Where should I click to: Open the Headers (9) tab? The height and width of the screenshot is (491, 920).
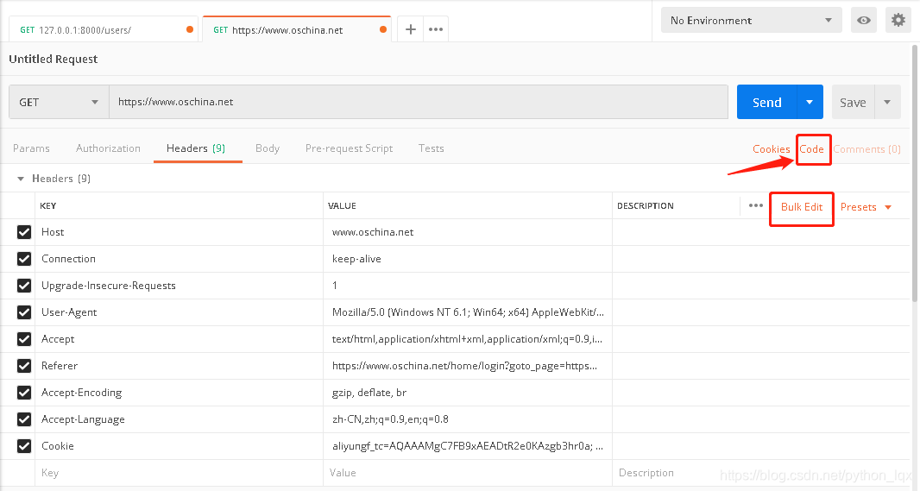196,148
